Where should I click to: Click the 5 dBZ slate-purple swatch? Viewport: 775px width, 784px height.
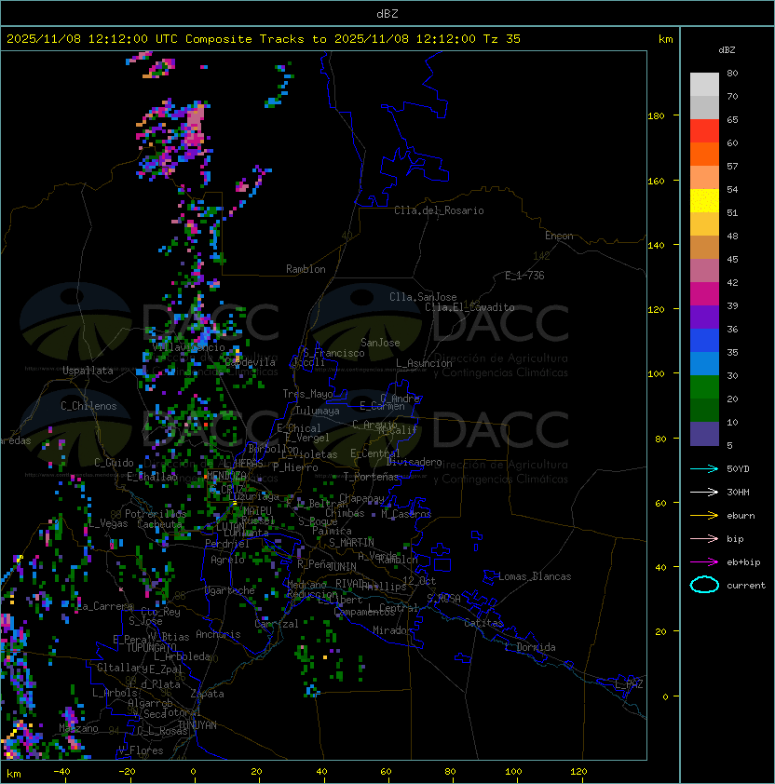click(704, 434)
